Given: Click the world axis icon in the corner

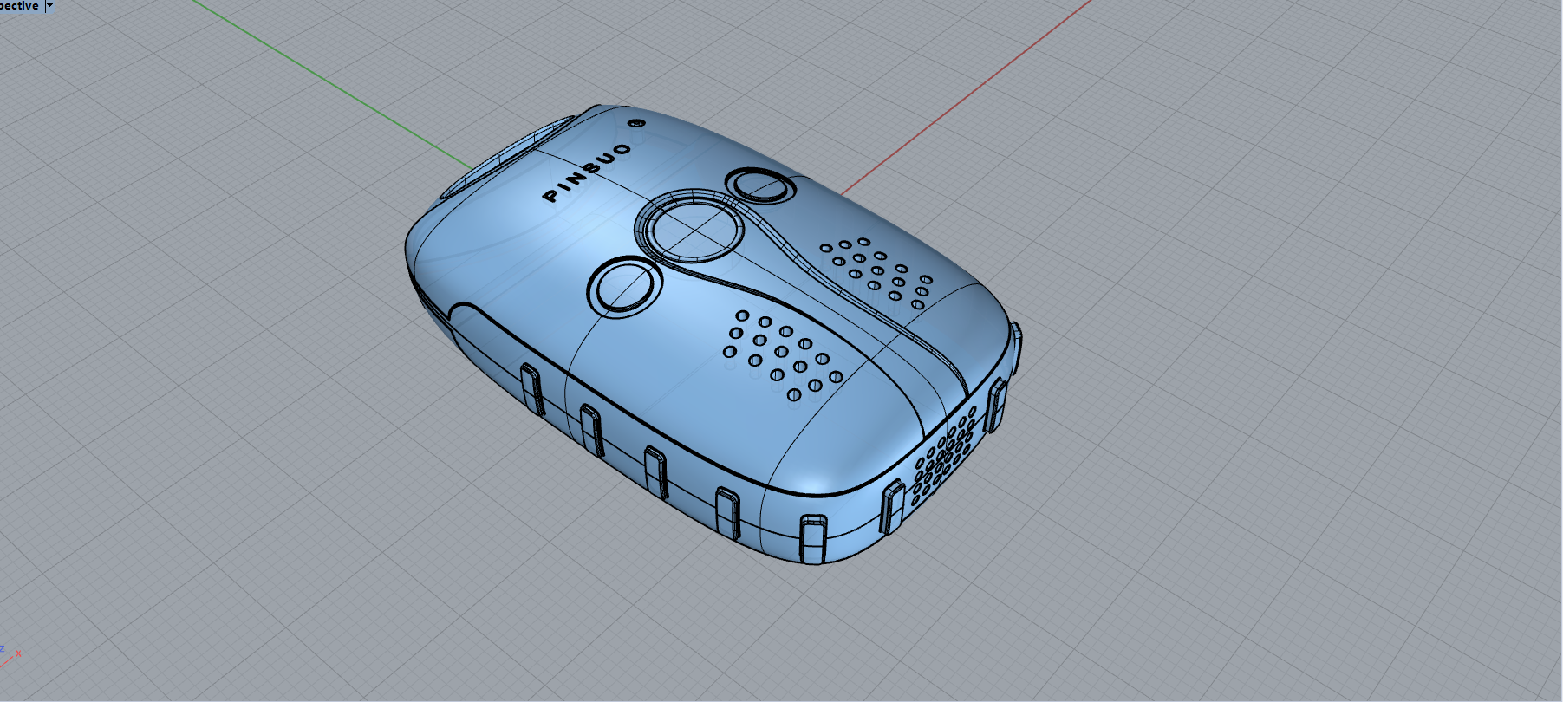Looking at the screenshot, I should click(x=10, y=658).
